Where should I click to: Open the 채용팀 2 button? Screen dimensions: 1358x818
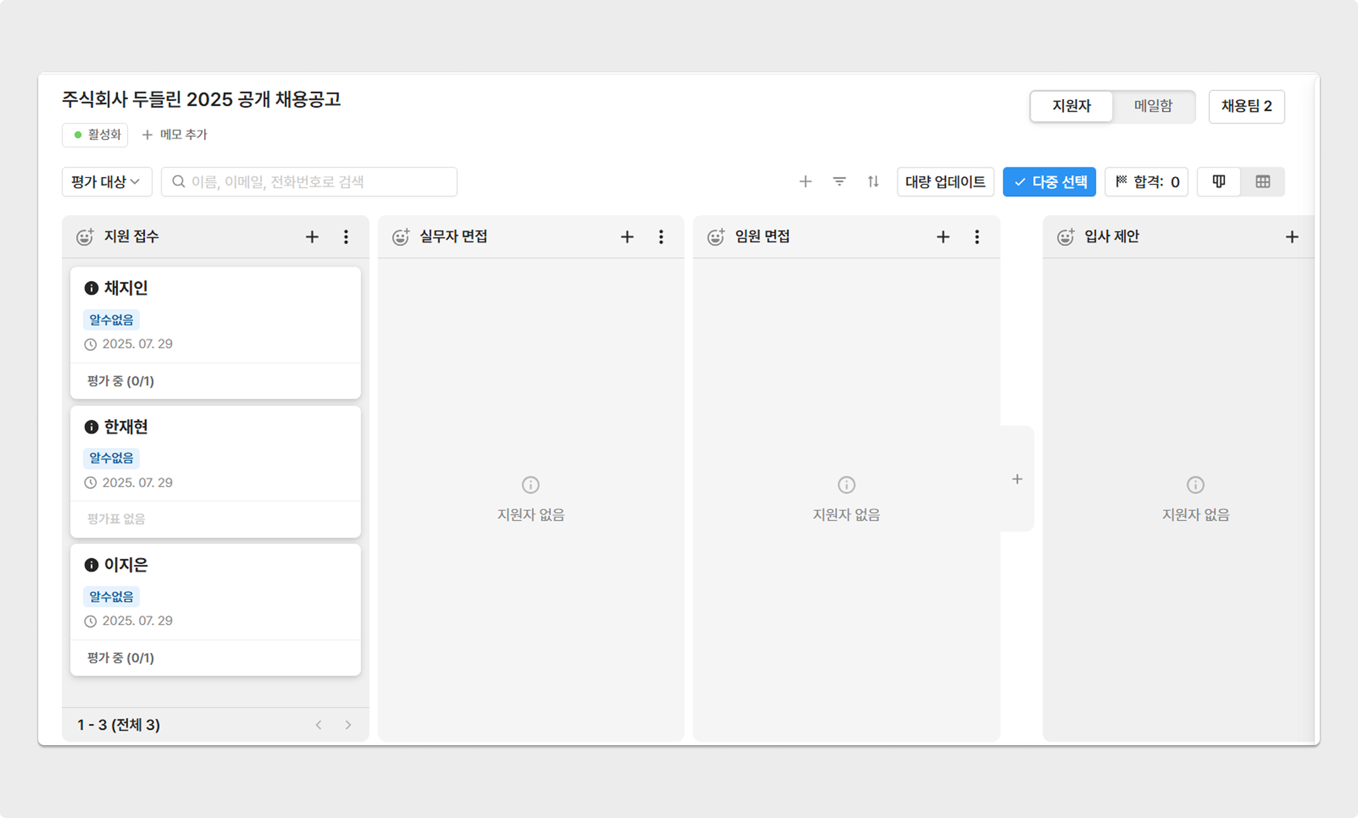(1246, 106)
